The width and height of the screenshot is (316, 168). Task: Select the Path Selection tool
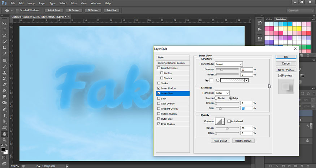pos(4,121)
